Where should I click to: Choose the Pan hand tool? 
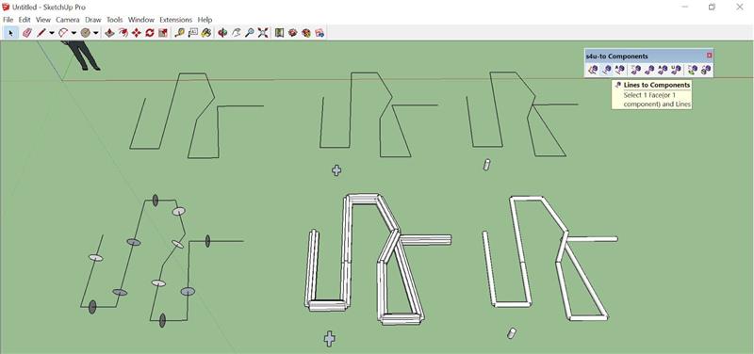tap(237, 33)
